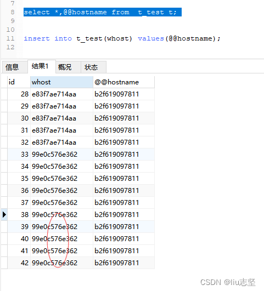Click the current-row arrow marker at row 38

pos(4,214)
